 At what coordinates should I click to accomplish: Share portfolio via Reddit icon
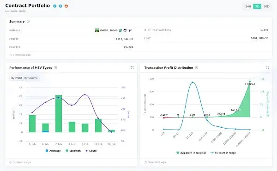click(66, 6)
